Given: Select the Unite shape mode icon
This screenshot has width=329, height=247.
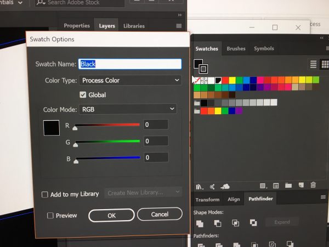Looking at the screenshot, I should tap(200, 223).
